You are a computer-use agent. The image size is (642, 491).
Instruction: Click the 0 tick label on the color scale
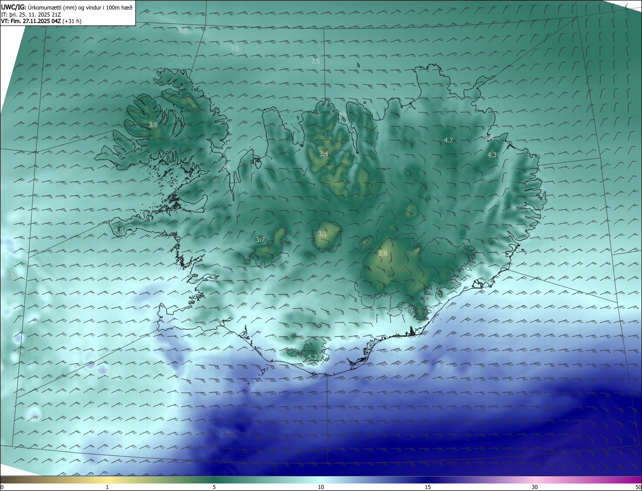pos(2,487)
